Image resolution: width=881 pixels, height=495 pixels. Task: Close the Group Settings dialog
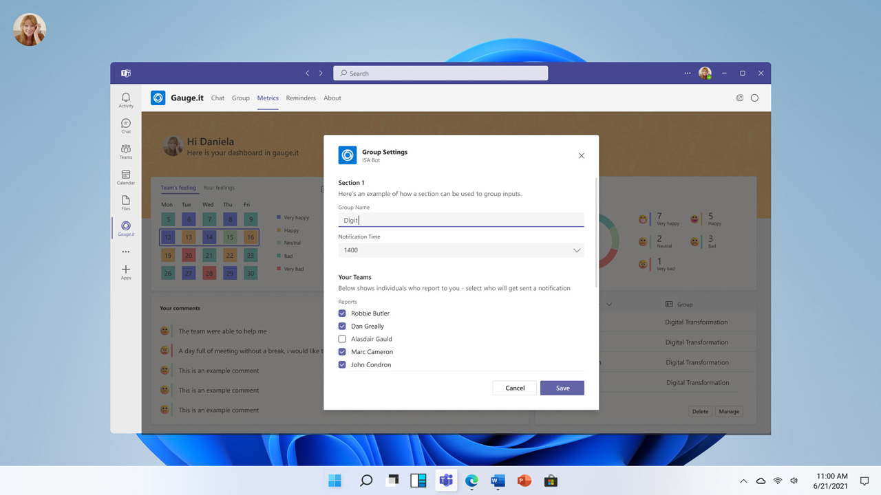coord(582,155)
